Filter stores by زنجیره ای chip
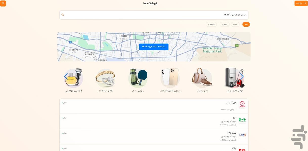308x151 pixels. point(211,24)
